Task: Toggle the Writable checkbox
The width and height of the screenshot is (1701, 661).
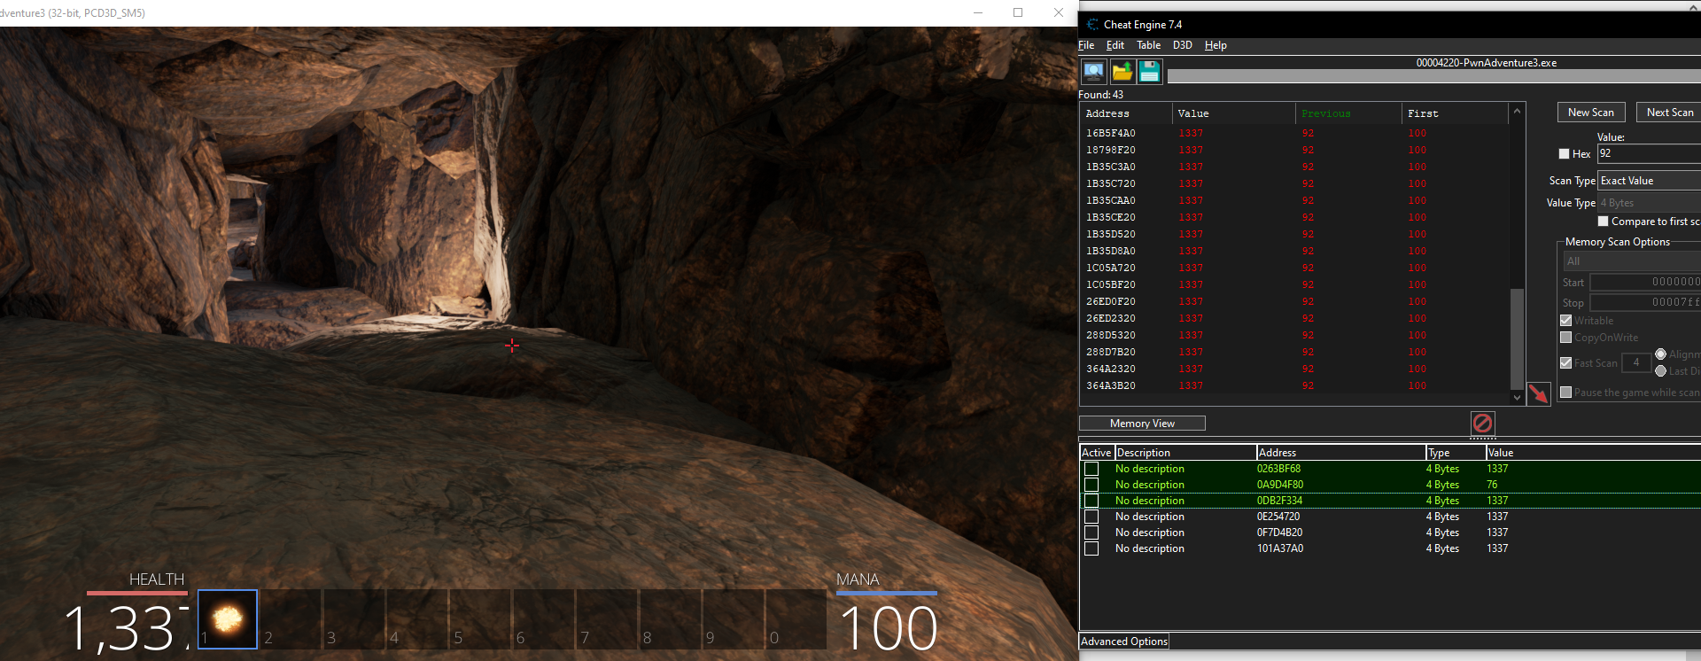Action: point(1565,321)
